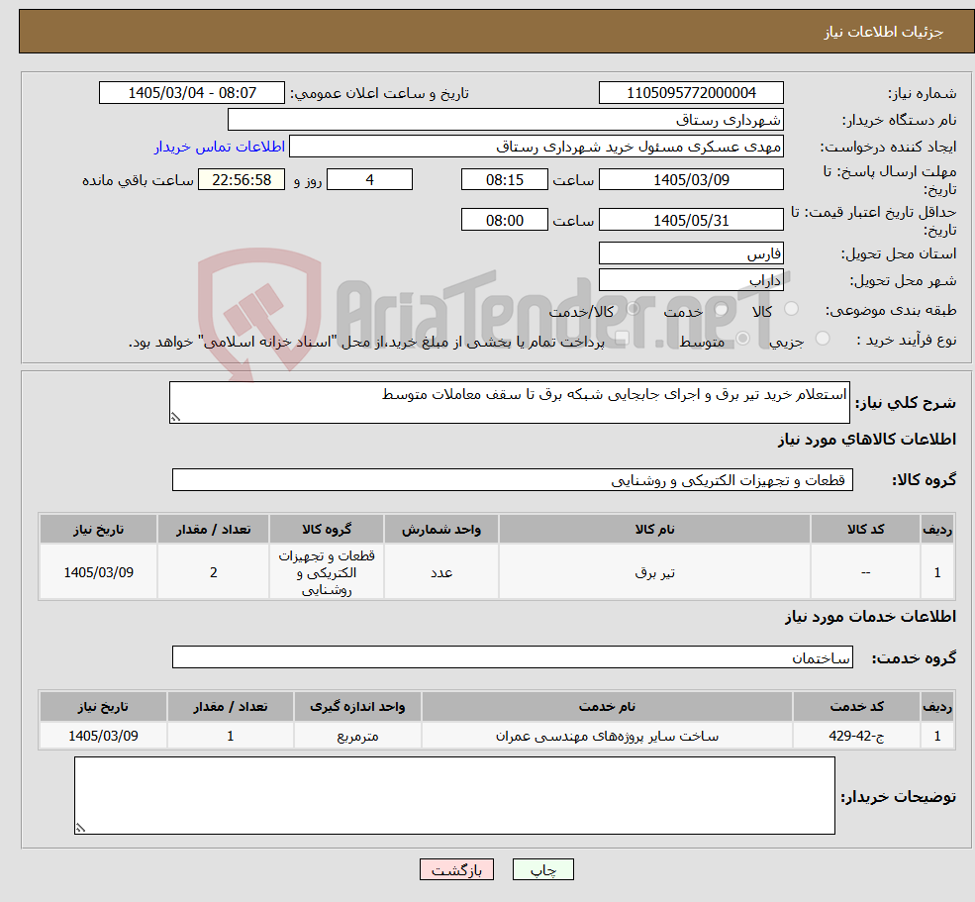This screenshot has height=902, width=975.
Task: Click delivery province field فارس
Action: click(691, 253)
